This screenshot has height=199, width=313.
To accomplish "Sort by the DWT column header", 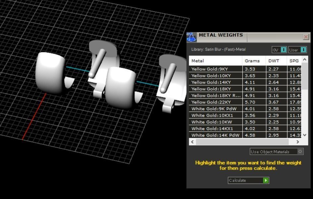I will pos(277,61).
